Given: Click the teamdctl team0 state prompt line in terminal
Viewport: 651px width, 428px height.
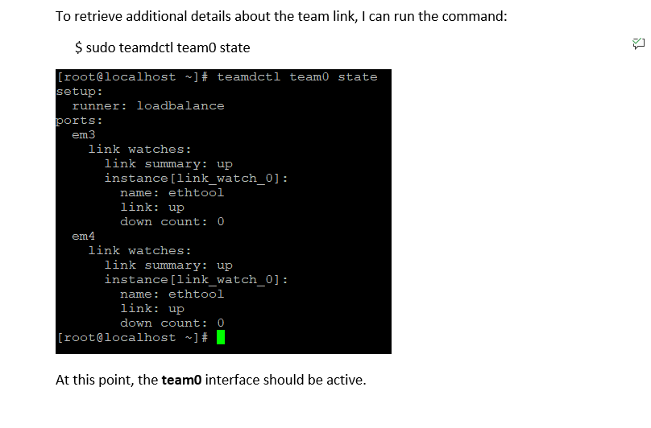Looking at the screenshot, I should [218, 77].
